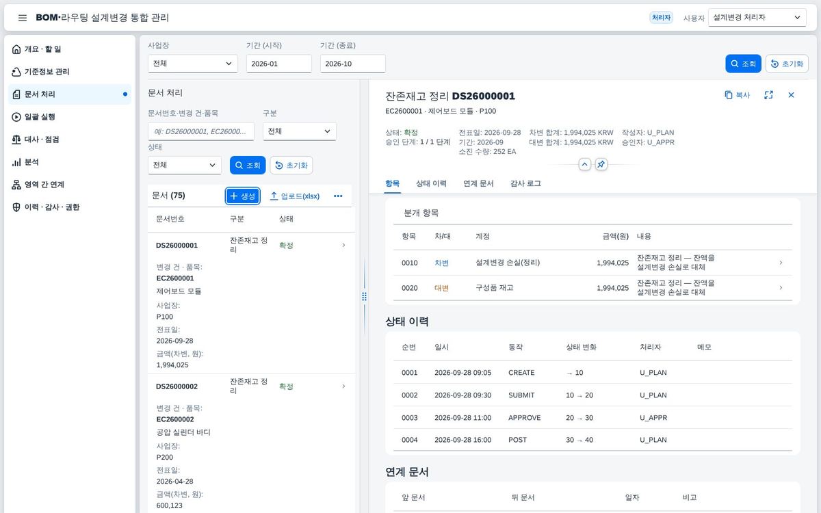
Task: Select document number DS26000001 in the list
Action: [177, 246]
